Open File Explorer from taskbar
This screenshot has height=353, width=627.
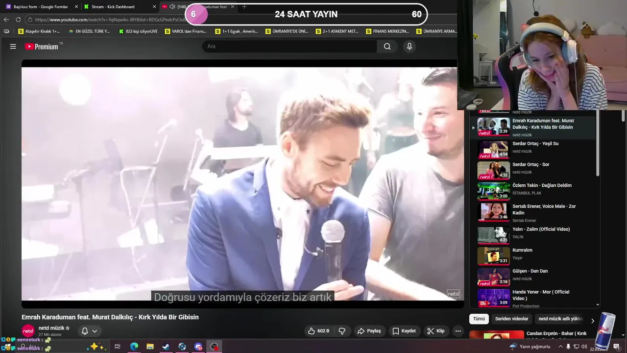pos(150,347)
